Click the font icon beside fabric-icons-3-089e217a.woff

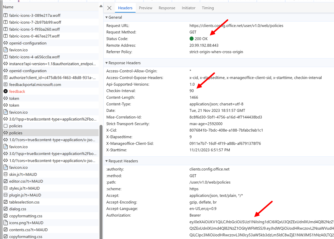(x=5, y=15)
